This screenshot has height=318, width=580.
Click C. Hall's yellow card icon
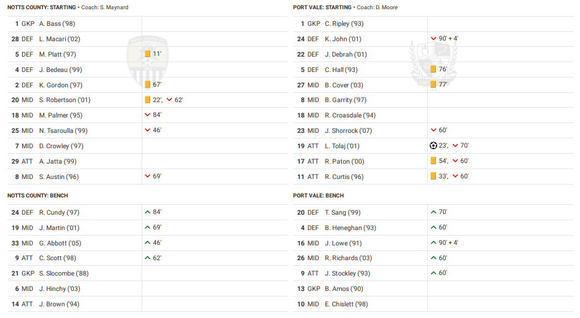point(433,70)
